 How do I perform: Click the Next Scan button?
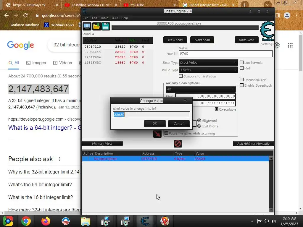point(202,40)
